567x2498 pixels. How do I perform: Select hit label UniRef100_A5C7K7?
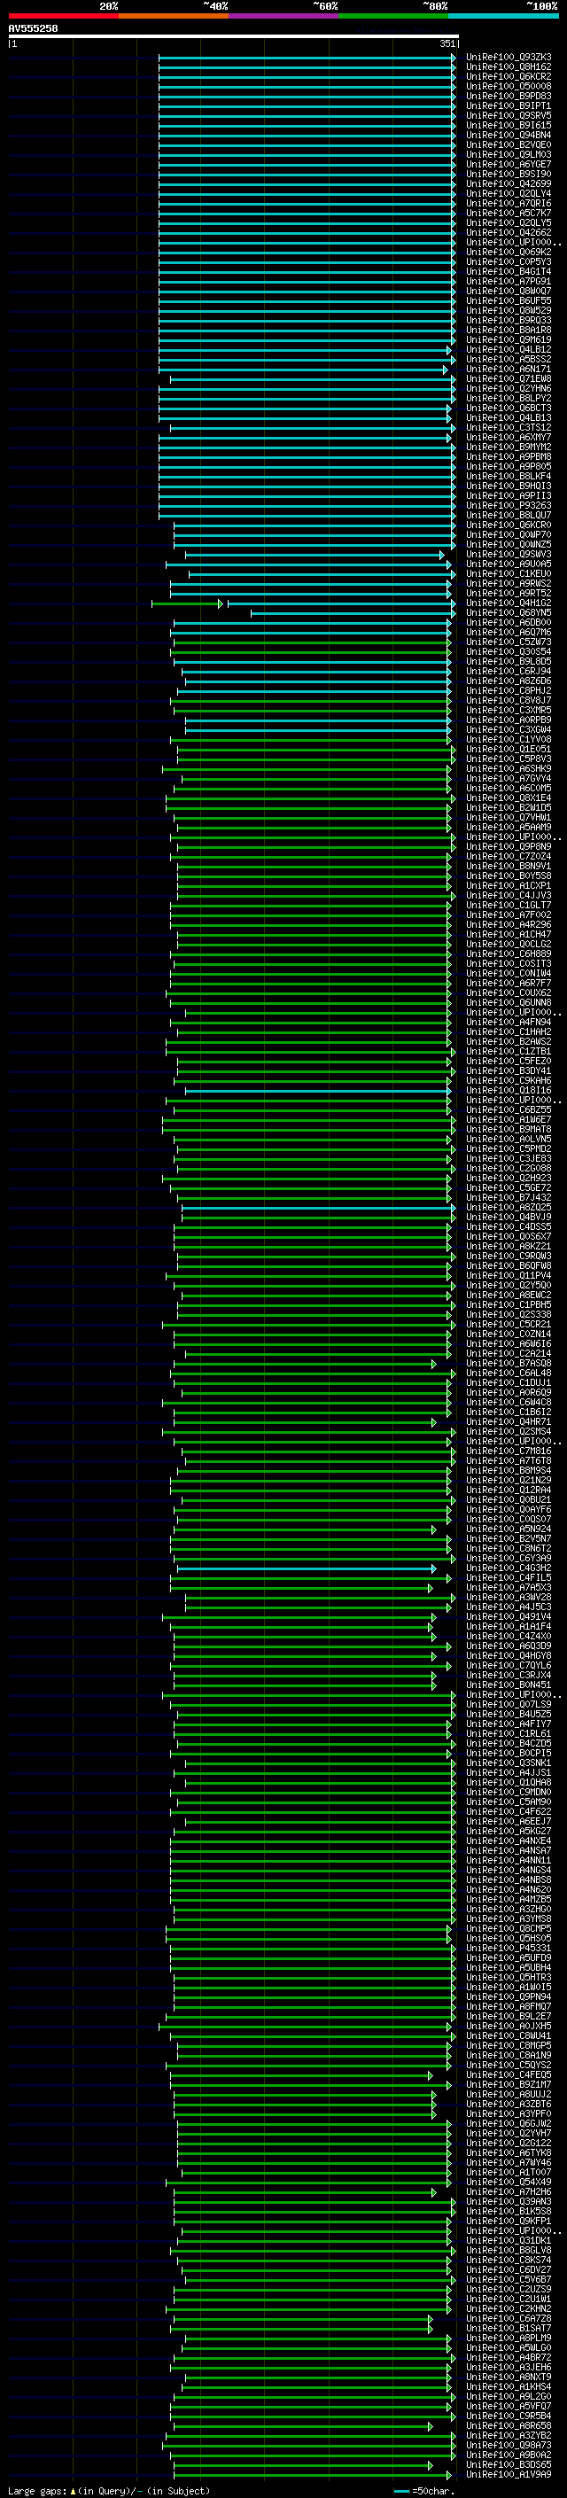(509, 214)
